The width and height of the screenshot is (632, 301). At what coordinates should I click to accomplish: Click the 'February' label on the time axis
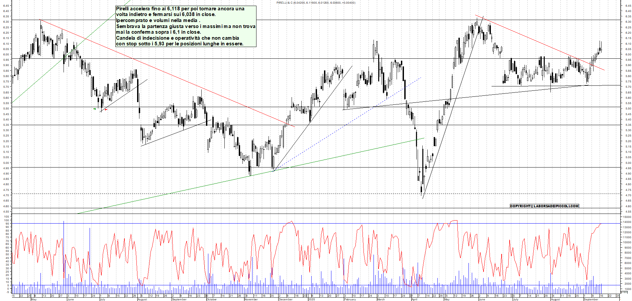point(350,299)
